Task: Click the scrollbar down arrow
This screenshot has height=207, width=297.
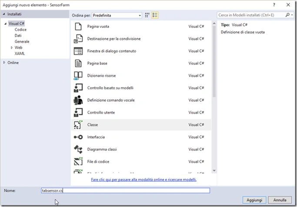Action: coord(214,170)
